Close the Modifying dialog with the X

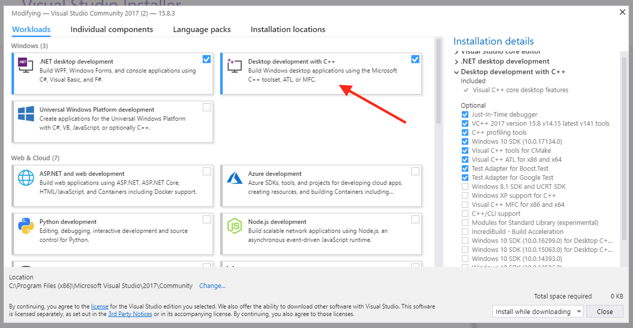tap(622, 12)
